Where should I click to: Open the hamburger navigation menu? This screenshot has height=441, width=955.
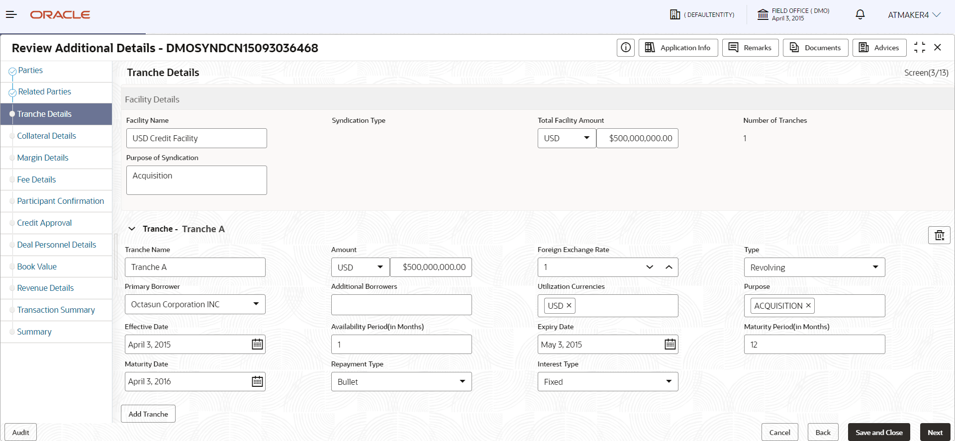coord(11,15)
